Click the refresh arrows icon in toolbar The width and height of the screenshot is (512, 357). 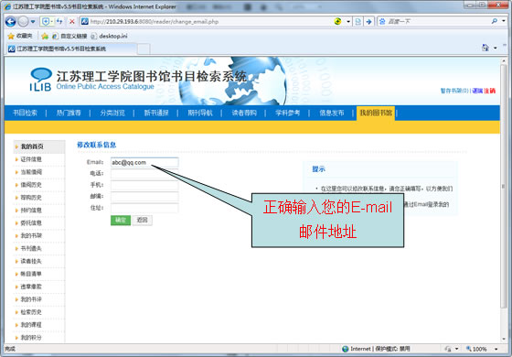click(59, 22)
